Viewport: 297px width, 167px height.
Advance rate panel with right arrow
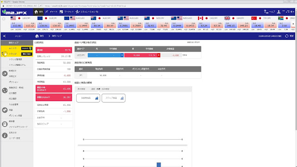[x=293, y=24]
